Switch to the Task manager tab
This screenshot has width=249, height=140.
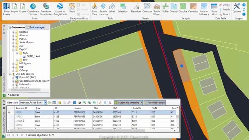click(35, 28)
